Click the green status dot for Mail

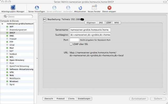pos(7,48)
